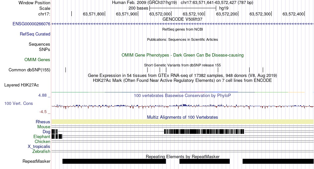Image resolution: width=314 pixels, height=169 pixels.
Task: Click Short Genetic Variants from dbSNP title
Action: [x=182, y=65]
